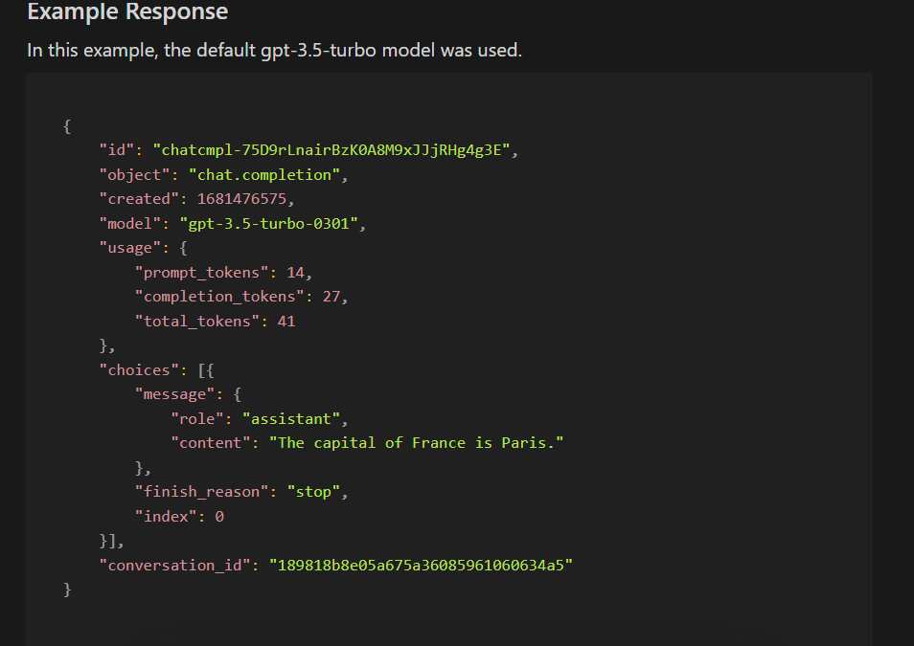Select the chatcmpl id string value

click(x=331, y=150)
